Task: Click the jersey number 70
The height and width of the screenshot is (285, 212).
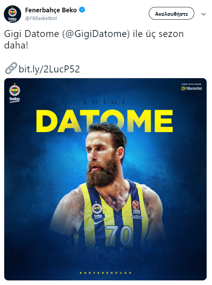Action: click(119, 235)
